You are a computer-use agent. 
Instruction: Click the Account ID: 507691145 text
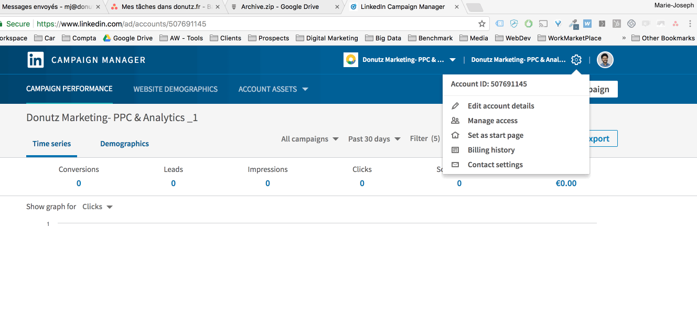[489, 84]
